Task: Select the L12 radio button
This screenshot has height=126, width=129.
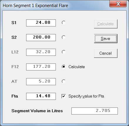Action: 64,52
